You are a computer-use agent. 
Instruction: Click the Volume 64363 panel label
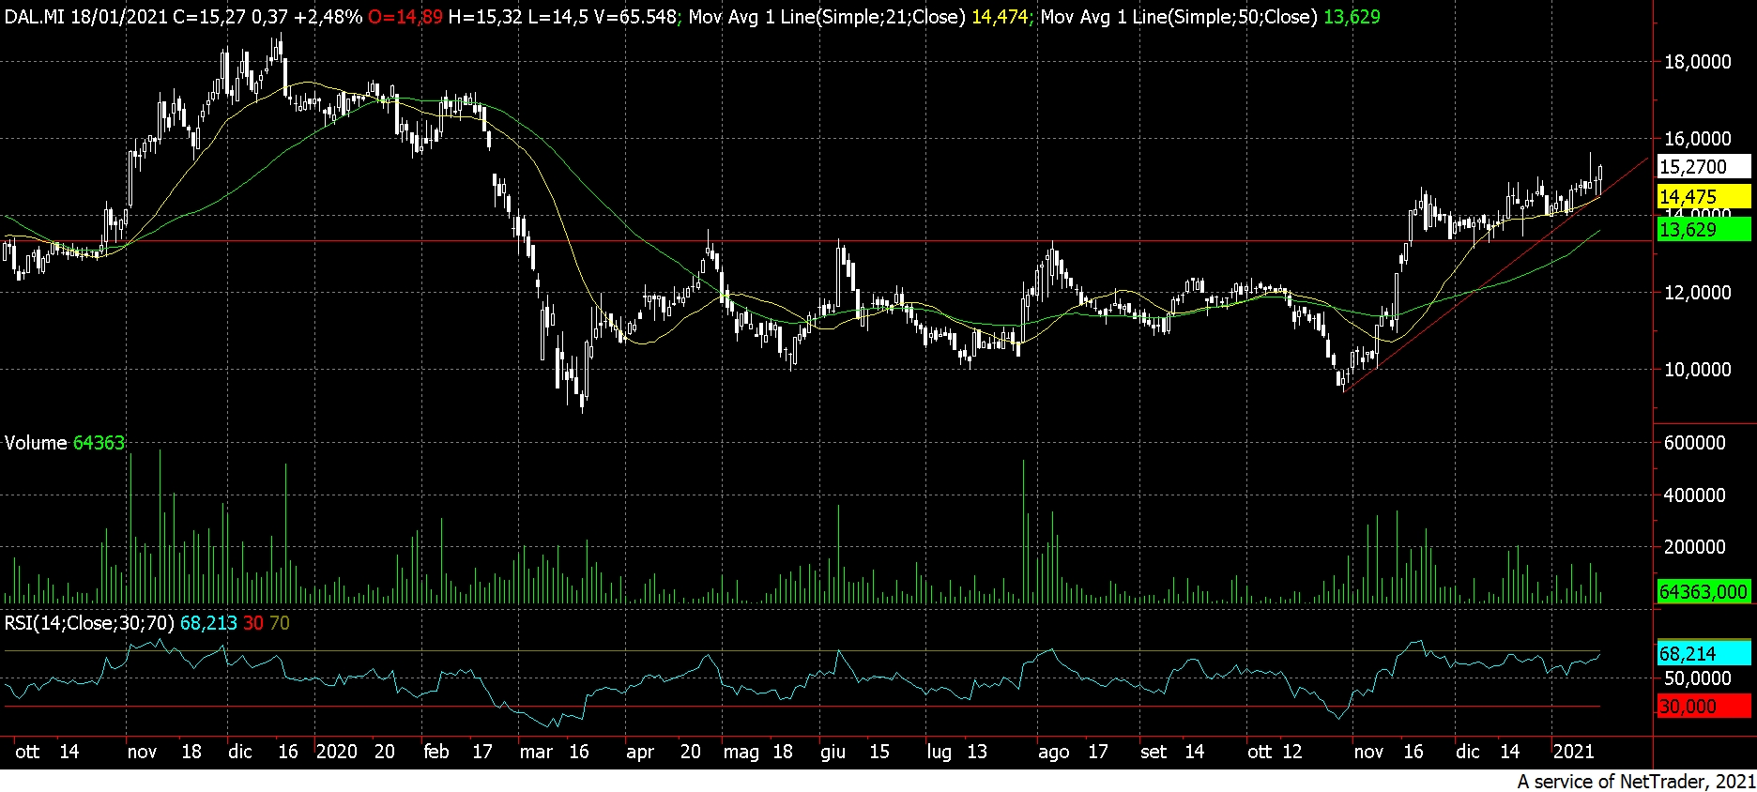[65, 443]
